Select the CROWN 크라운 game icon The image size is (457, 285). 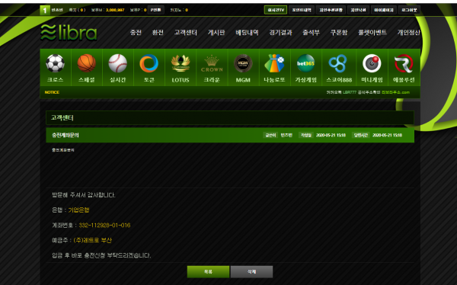[x=212, y=68]
